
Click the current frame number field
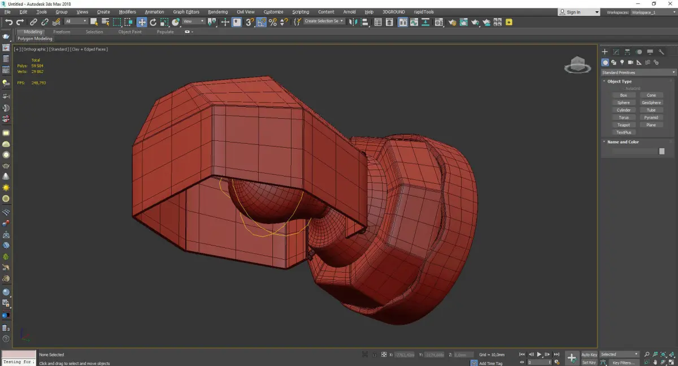[x=538, y=362]
